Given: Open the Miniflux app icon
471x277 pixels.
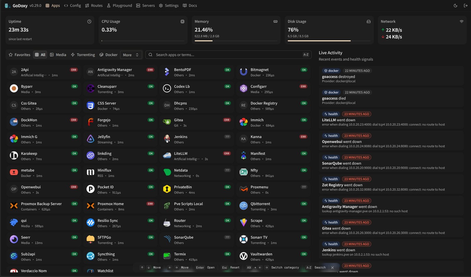Looking at the screenshot, I should (x=90, y=172).
